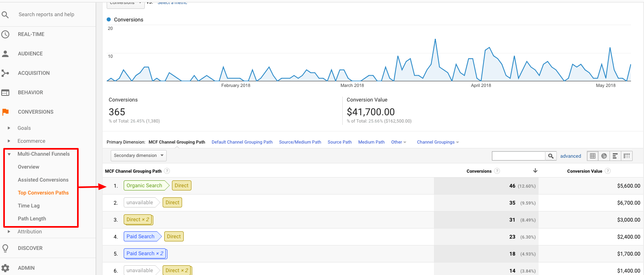Switch to data table view
The height and width of the screenshot is (275, 644).
tap(592, 156)
